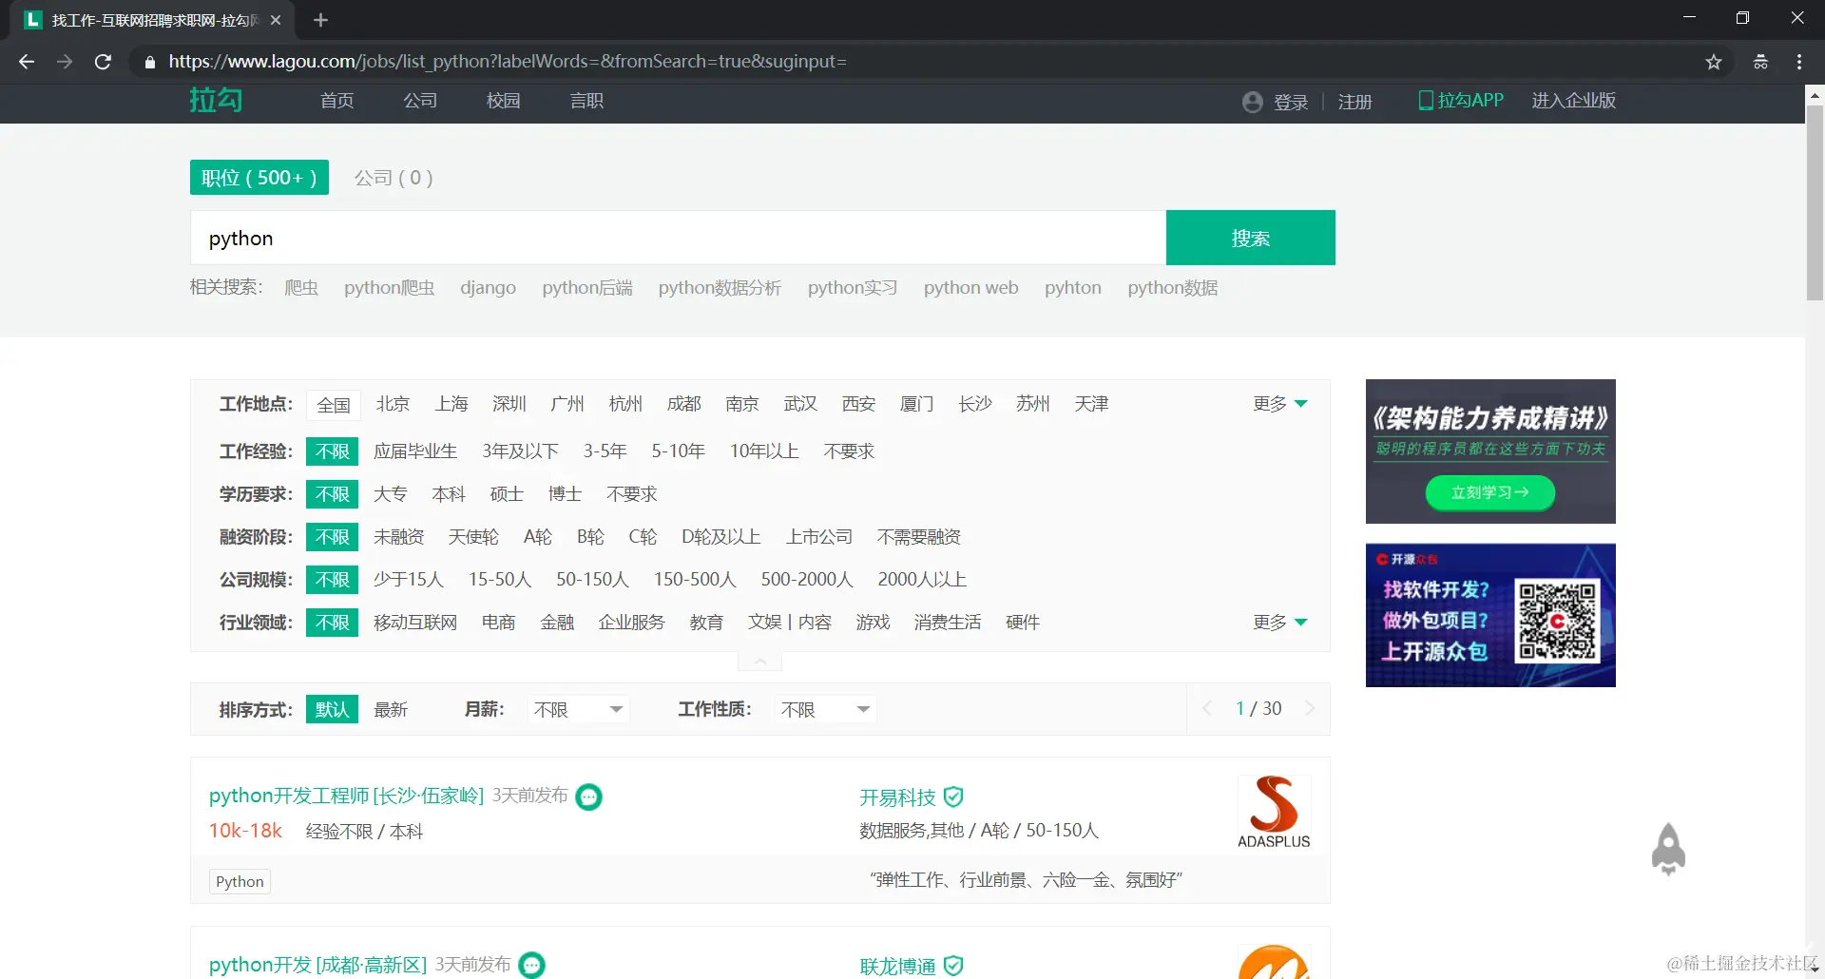1825x979 pixels.
Task: Go to next page with right arrow
Action: (1312, 708)
